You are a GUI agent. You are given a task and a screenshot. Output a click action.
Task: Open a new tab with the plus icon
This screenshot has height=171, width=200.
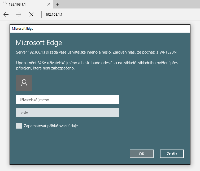[57, 5]
